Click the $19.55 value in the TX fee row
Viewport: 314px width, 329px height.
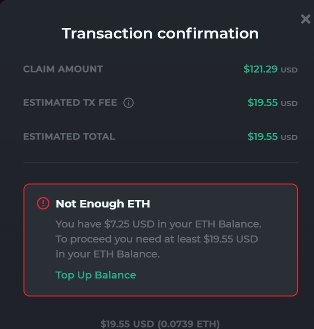click(263, 102)
